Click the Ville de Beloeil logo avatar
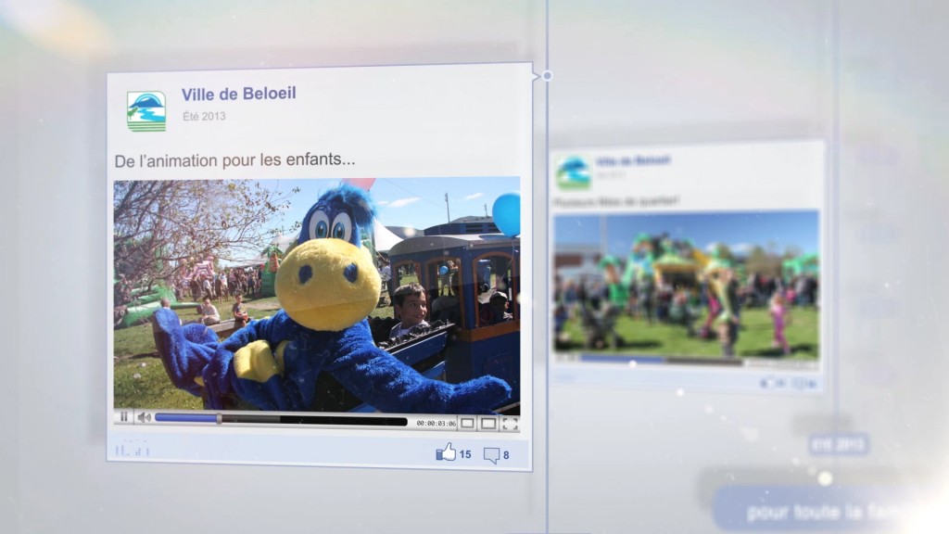Image resolution: width=949 pixels, height=534 pixels. [x=146, y=111]
